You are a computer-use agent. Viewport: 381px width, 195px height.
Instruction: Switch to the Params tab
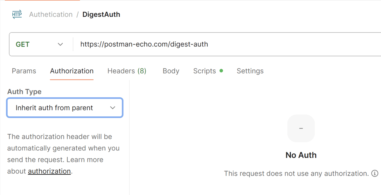click(x=24, y=71)
